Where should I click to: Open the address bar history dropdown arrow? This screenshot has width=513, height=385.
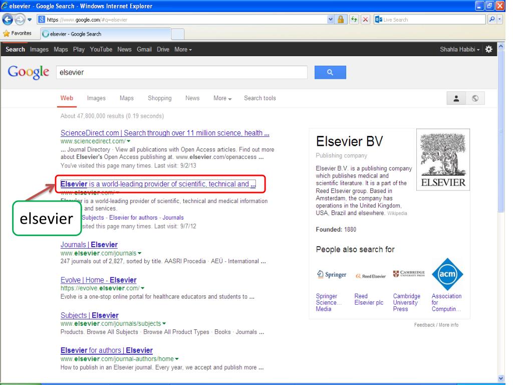point(331,20)
